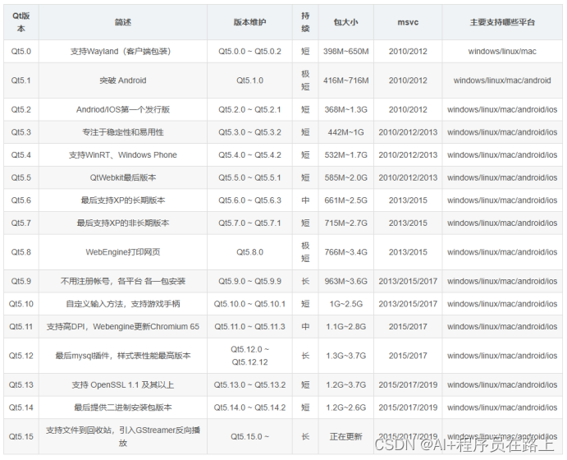The image size is (567, 460).
Task: Click the 'Qt5.15' version cell
Action: 21,437
